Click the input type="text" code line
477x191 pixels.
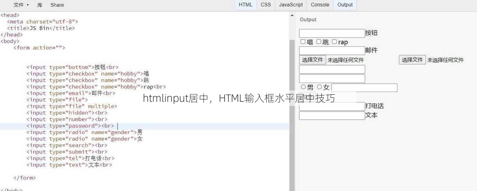coord(69,165)
